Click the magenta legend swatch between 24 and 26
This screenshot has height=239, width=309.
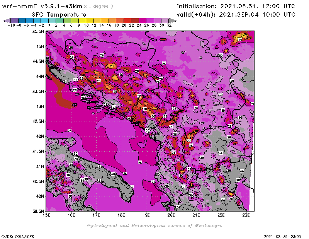click(143, 20)
